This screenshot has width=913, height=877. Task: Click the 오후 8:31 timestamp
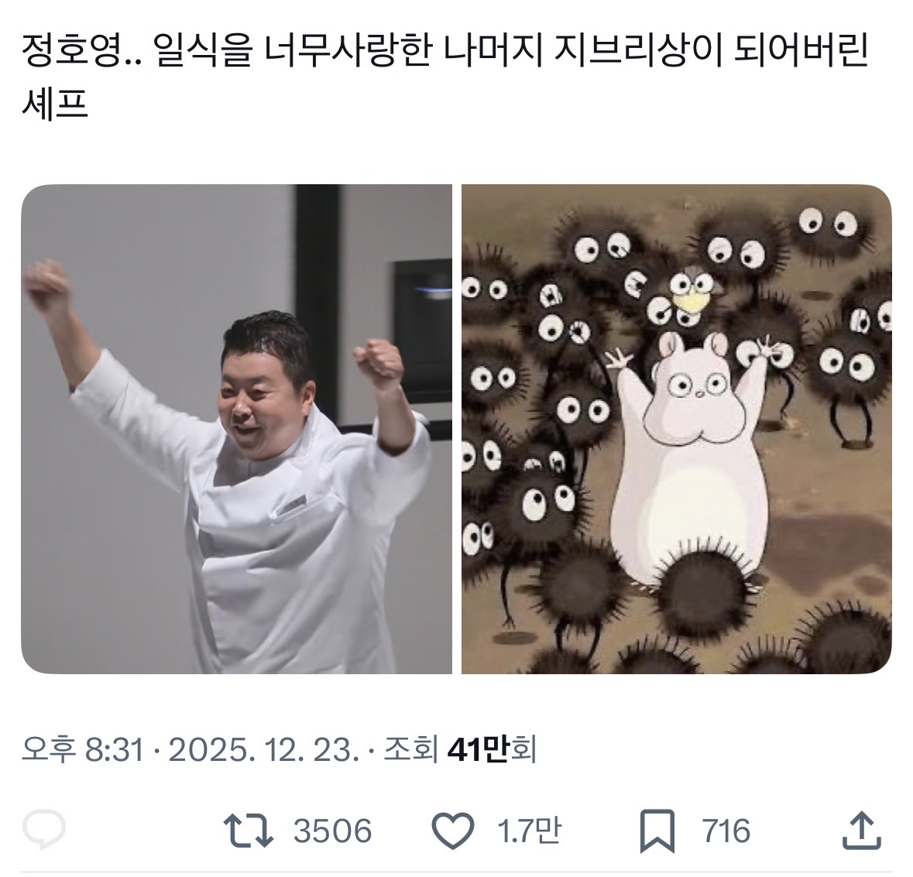[82, 749]
